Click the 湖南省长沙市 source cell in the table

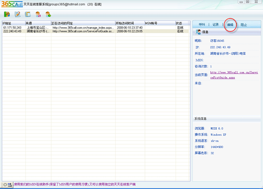coord(38,31)
